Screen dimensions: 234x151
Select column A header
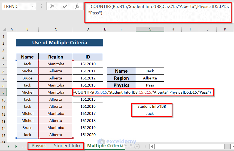(x=12, y=29)
